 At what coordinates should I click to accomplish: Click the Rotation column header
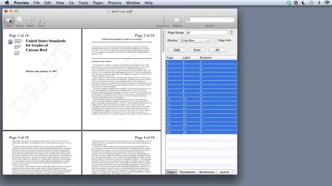pos(218,57)
